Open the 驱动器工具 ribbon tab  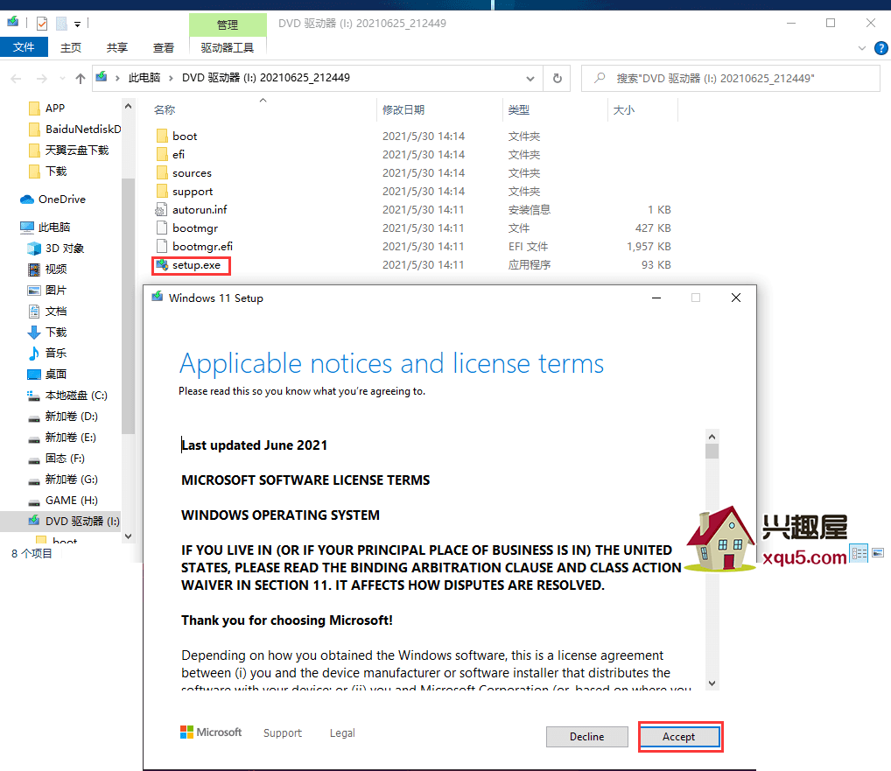tap(228, 48)
